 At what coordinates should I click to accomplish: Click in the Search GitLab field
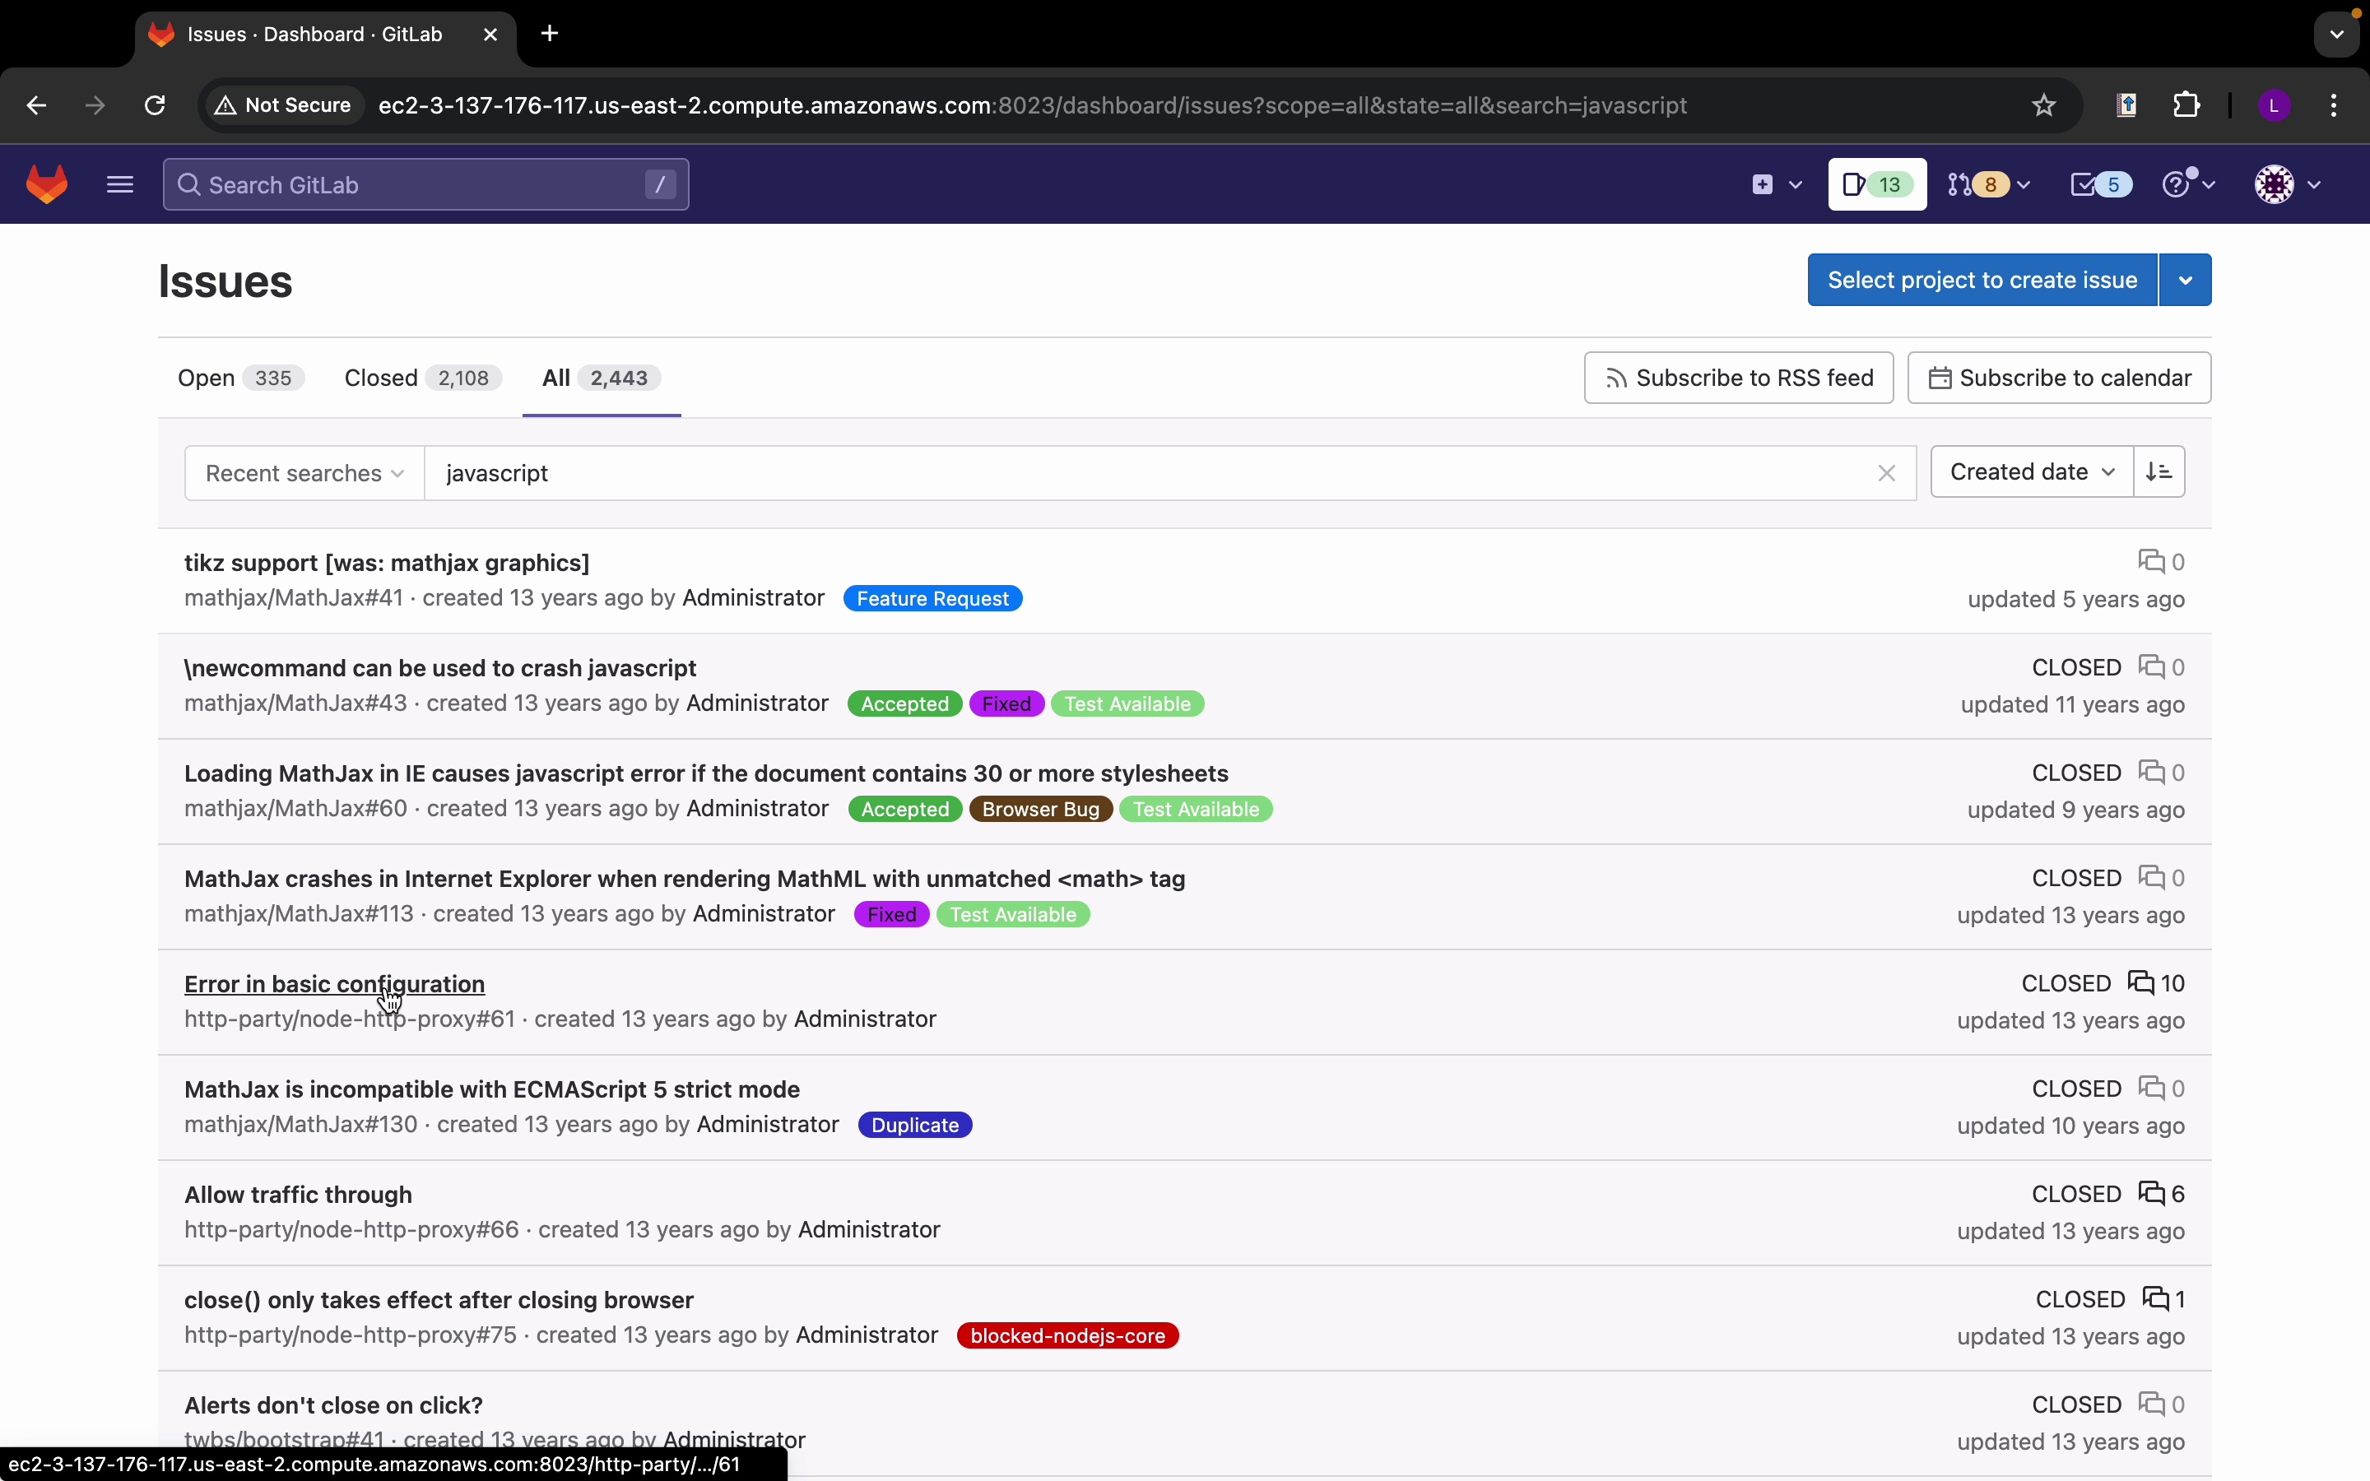point(425,185)
